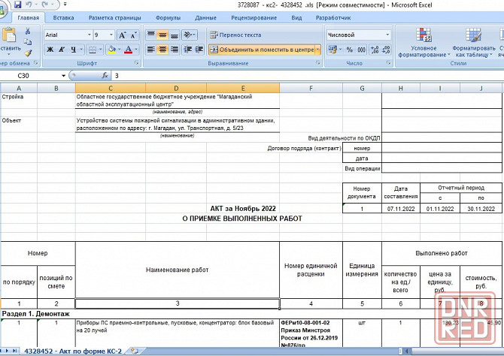
Task: Toggle Italic (К) formatting
Action: click(x=62, y=50)
